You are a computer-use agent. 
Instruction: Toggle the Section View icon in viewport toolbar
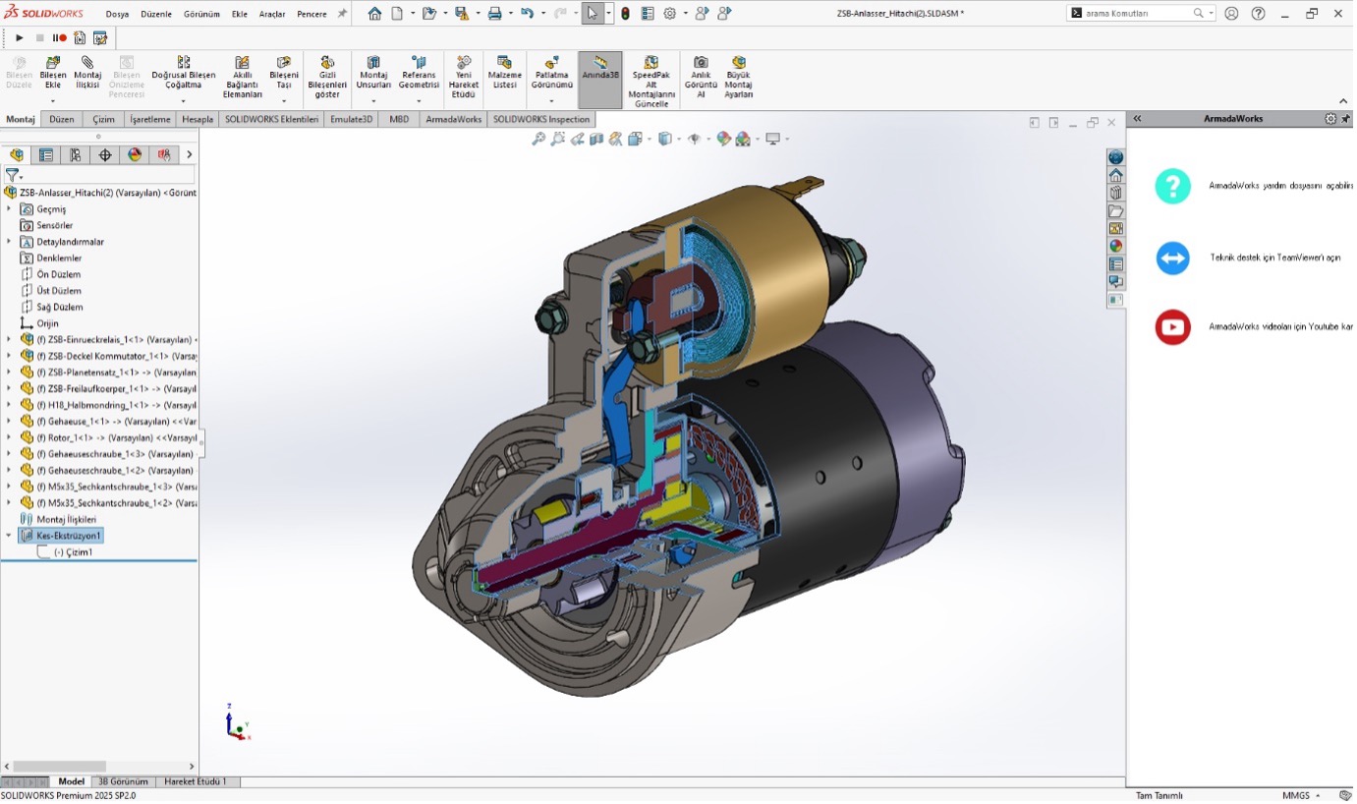(596, 140)
